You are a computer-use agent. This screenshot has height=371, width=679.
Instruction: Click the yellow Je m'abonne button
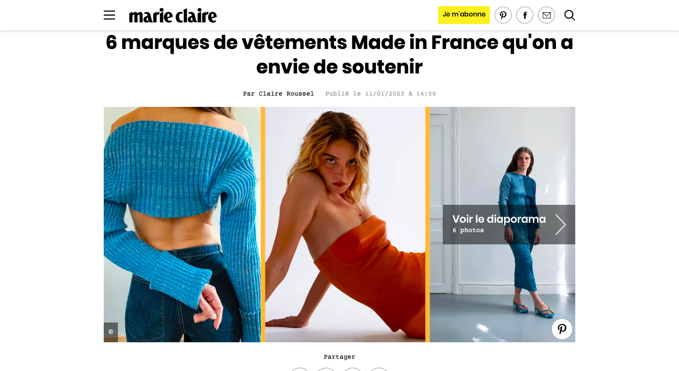tap(464, 15)
